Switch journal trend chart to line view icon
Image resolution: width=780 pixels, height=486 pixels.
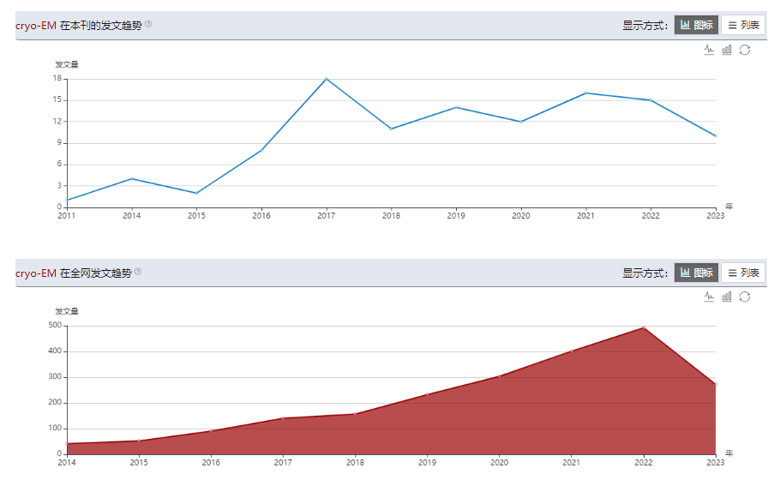click(x=709, y=50)
